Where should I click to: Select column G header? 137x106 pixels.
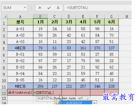111,16
